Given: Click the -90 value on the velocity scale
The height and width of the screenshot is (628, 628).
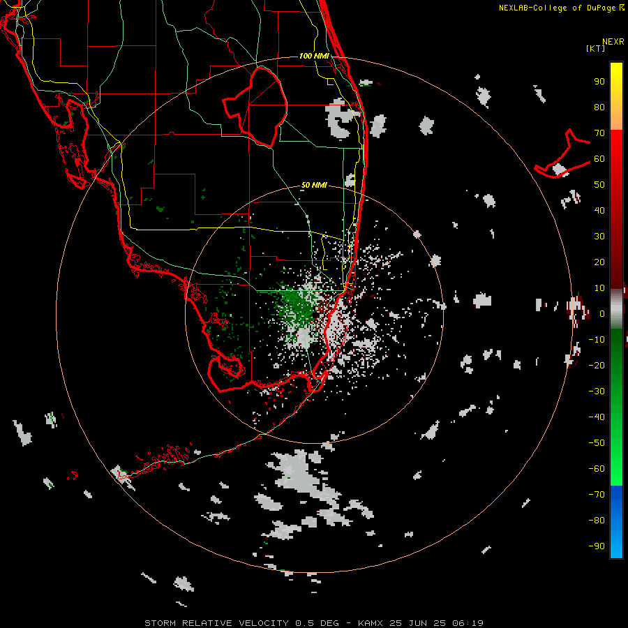Looking at the screenshot, I should tap(597, 546).
